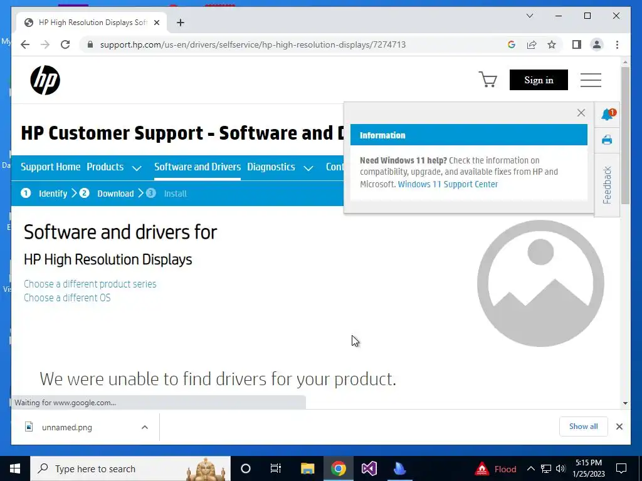Open the clock and date

(x=588, y=468)
